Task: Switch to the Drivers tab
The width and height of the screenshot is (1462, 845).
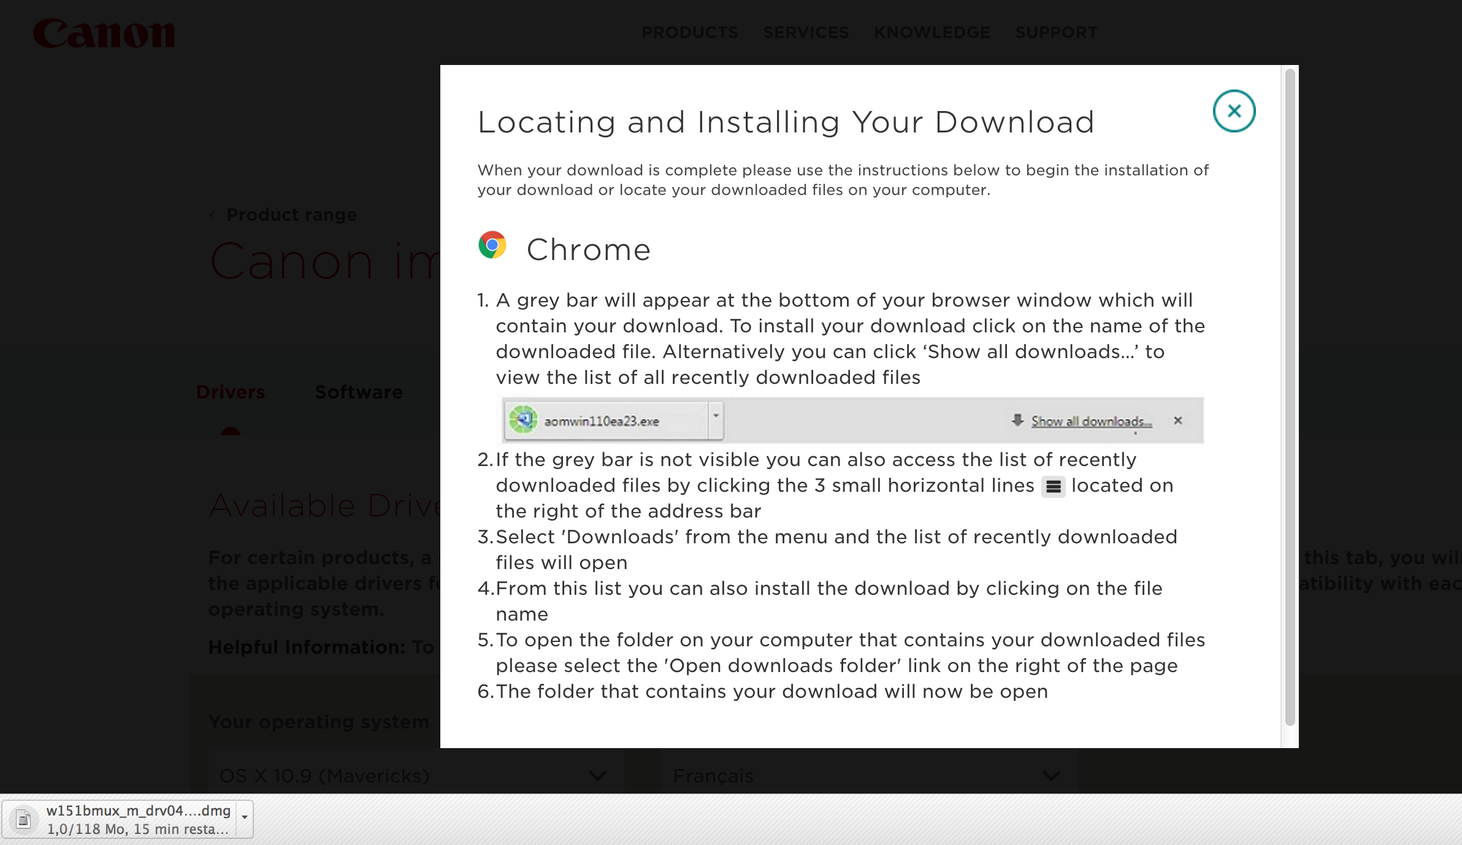Action: click(x=231, y=392)
